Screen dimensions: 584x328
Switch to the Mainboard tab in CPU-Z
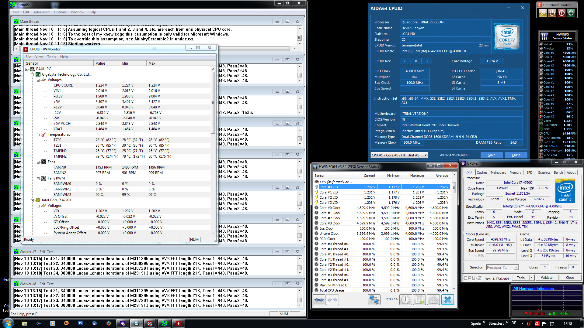coord(499,173)
